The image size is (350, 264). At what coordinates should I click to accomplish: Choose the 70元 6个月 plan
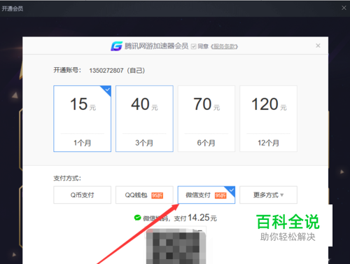[x=206, y=118]
